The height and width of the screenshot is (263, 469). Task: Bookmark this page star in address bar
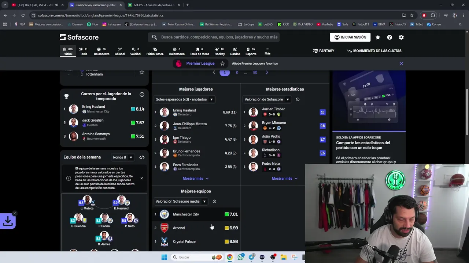tap(412, 15)
